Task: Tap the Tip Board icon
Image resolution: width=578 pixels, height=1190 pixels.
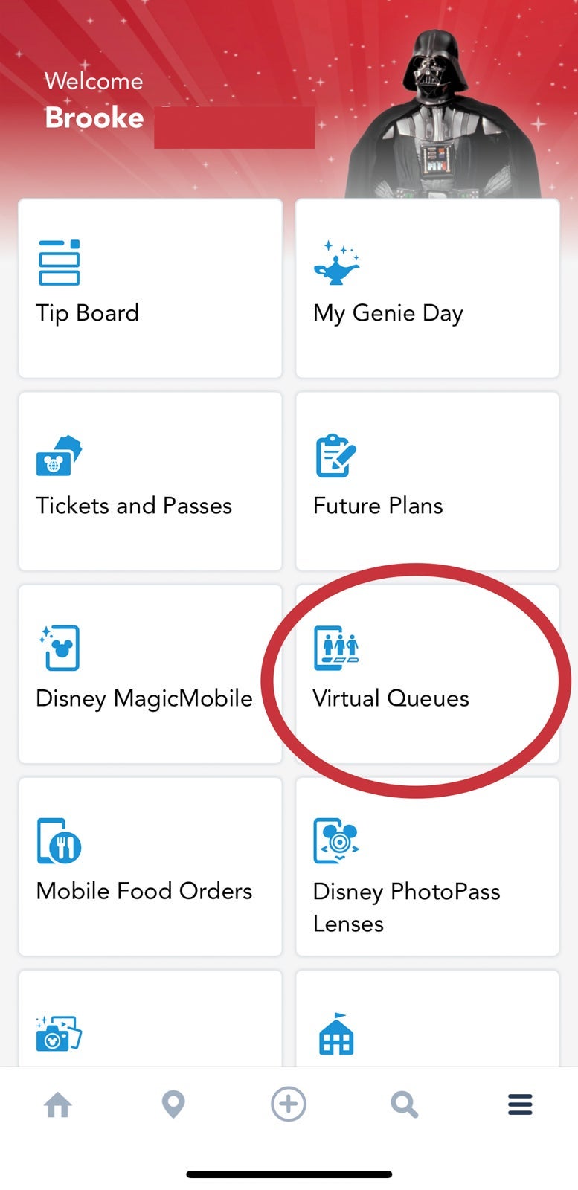Action: point(59,263)
